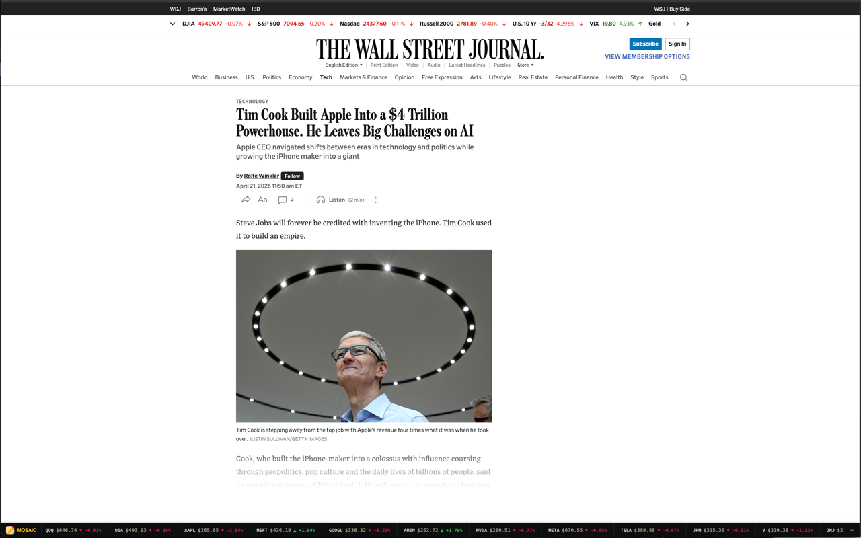
Task: Click AMZN in the bottom ticker
Action: (433, 530)
